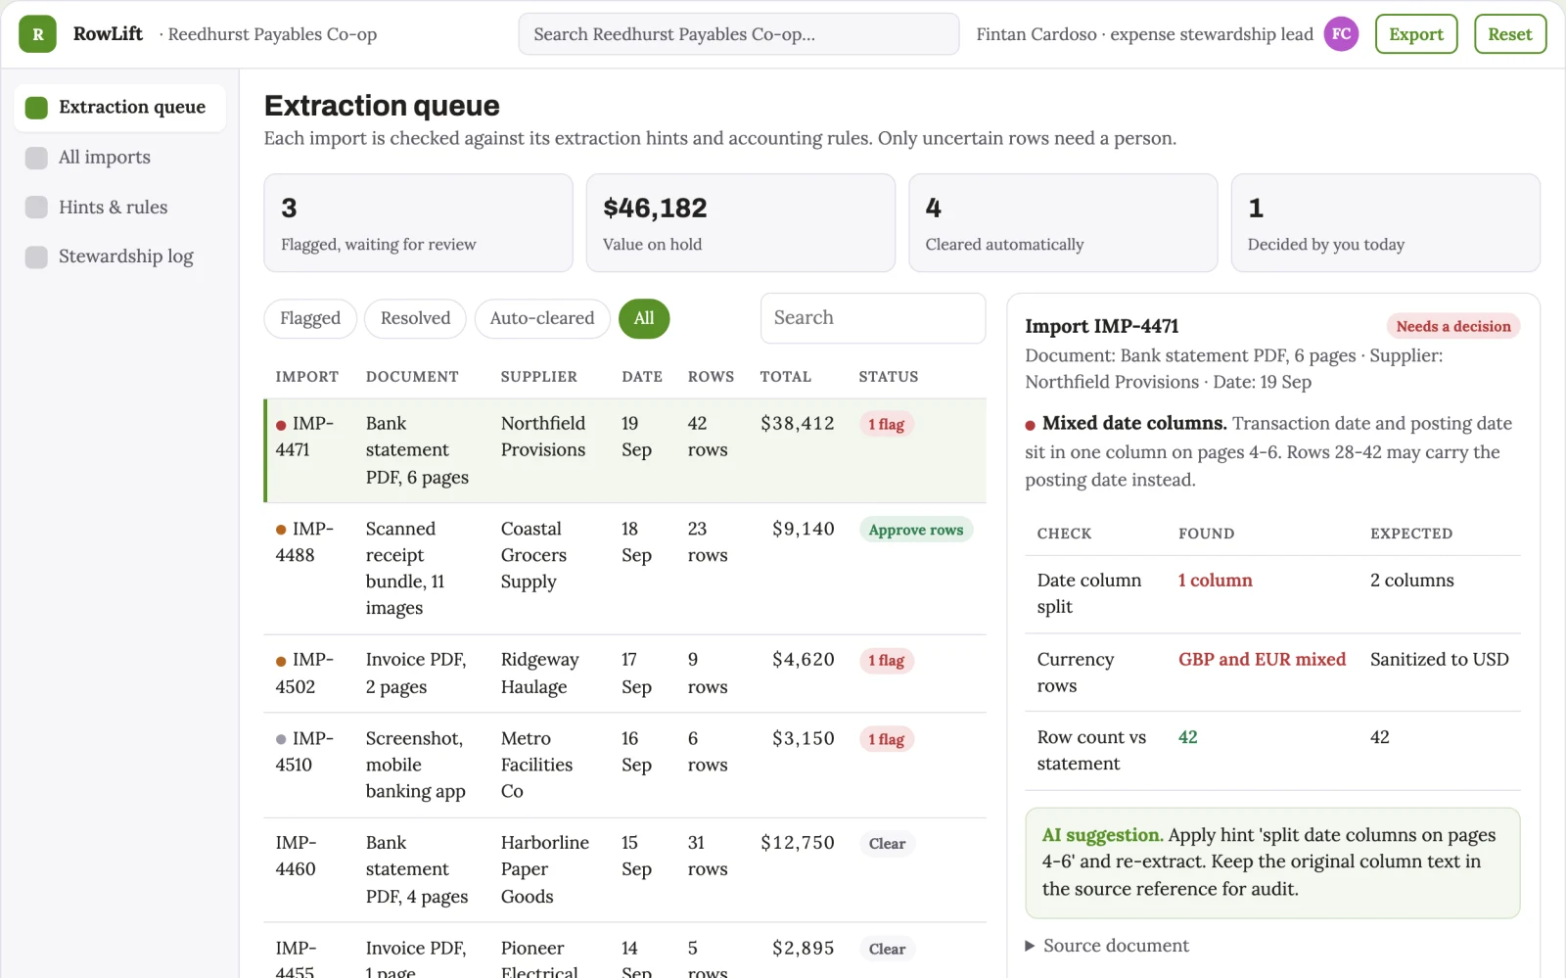Click the Extraction queue sidebar icon
The image size is (1566, 978).
click(36, 108)
